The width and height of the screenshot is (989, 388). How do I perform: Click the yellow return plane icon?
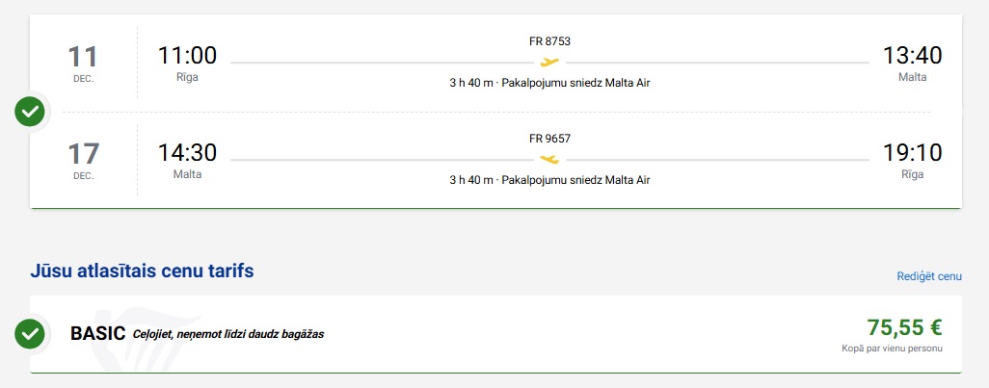[x=549, y=159]
